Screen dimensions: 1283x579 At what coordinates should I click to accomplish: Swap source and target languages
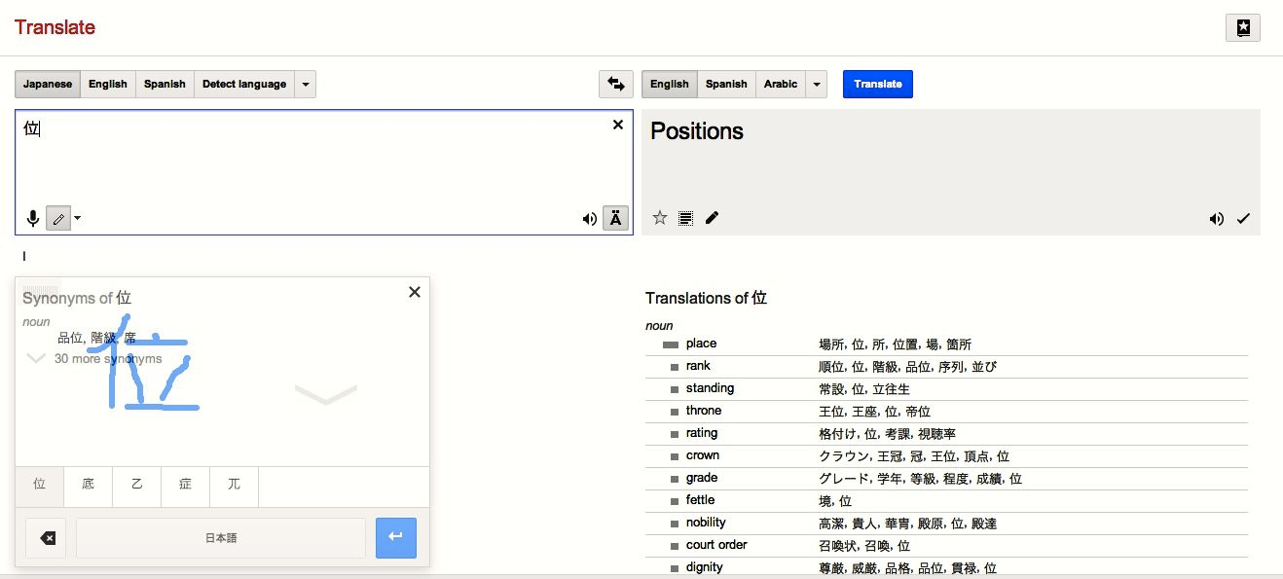click(615, 85)
